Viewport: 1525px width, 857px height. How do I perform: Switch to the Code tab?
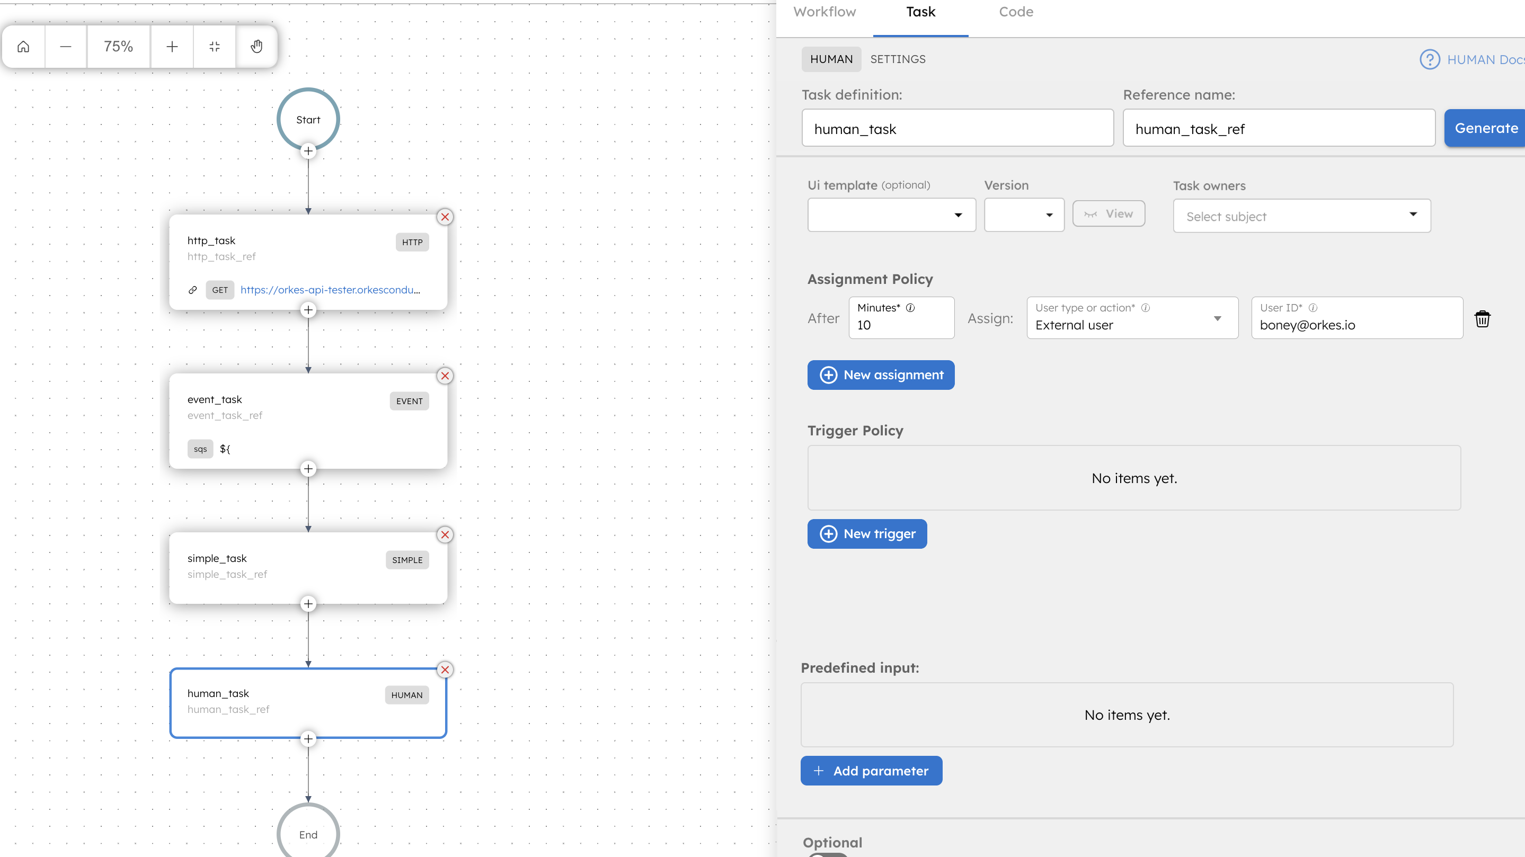1015,12
